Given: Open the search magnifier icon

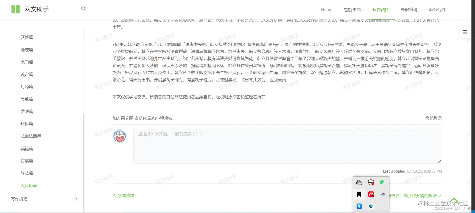Looking at the screenshot, I should [x=83, y=9].
